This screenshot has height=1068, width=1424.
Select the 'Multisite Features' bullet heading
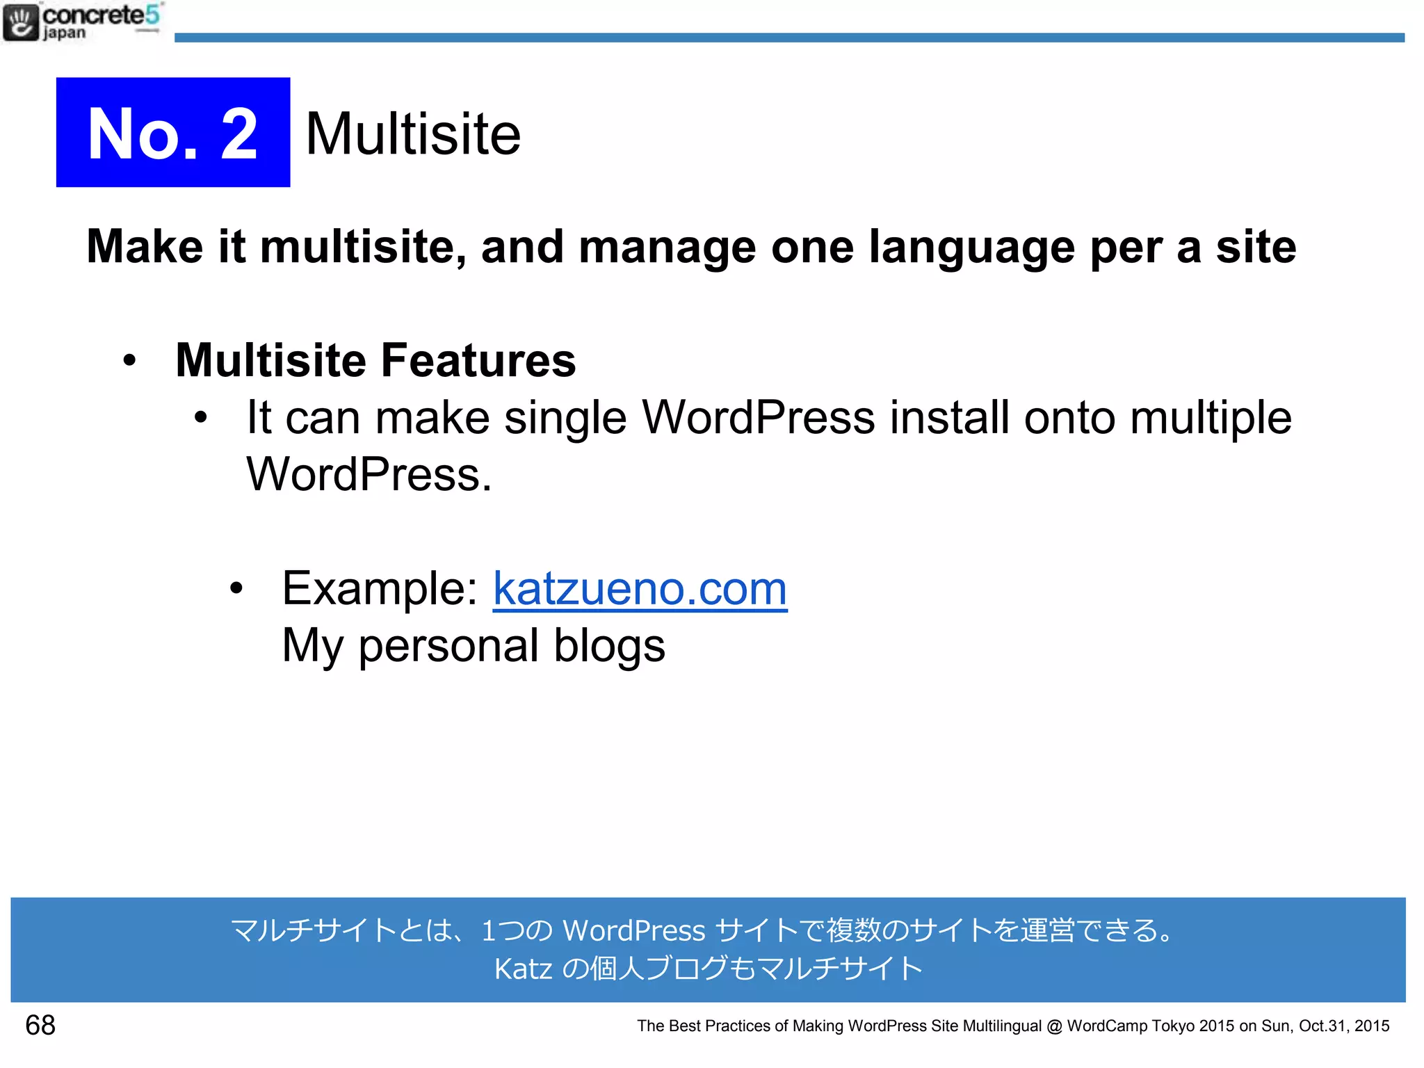coord(375,360)
